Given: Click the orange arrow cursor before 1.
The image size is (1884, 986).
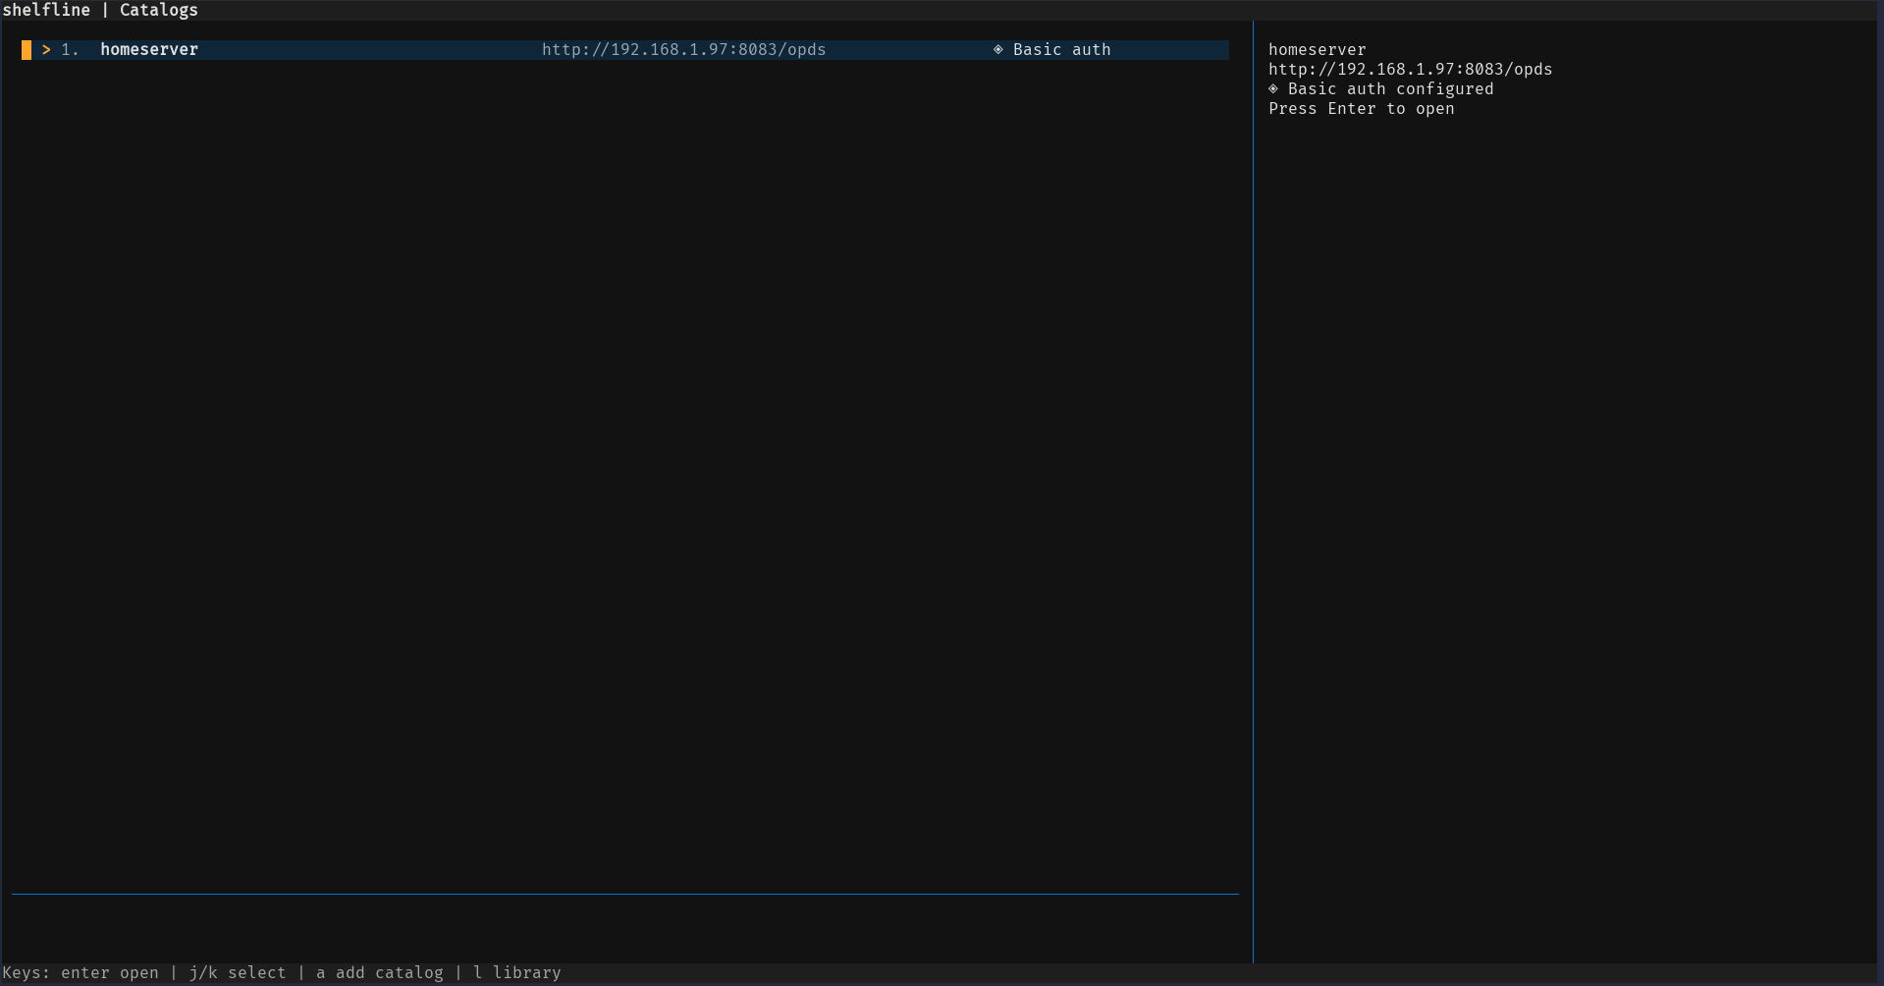Looking at the screenshot, I should 46,50.
